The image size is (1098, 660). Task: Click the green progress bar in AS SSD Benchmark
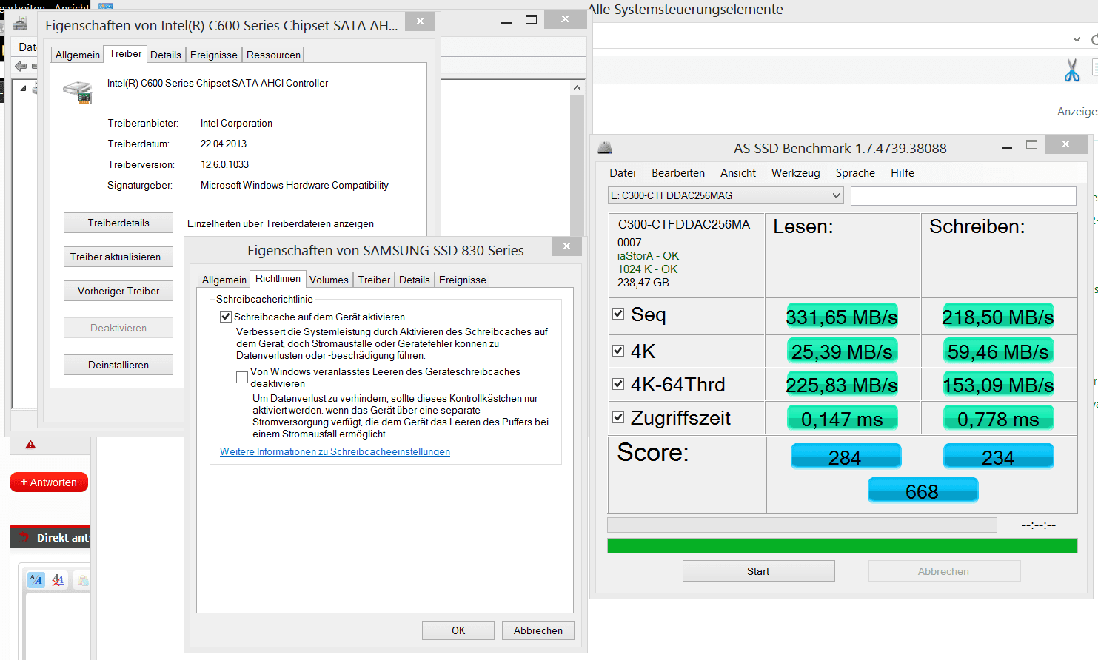tap(843, 546)
